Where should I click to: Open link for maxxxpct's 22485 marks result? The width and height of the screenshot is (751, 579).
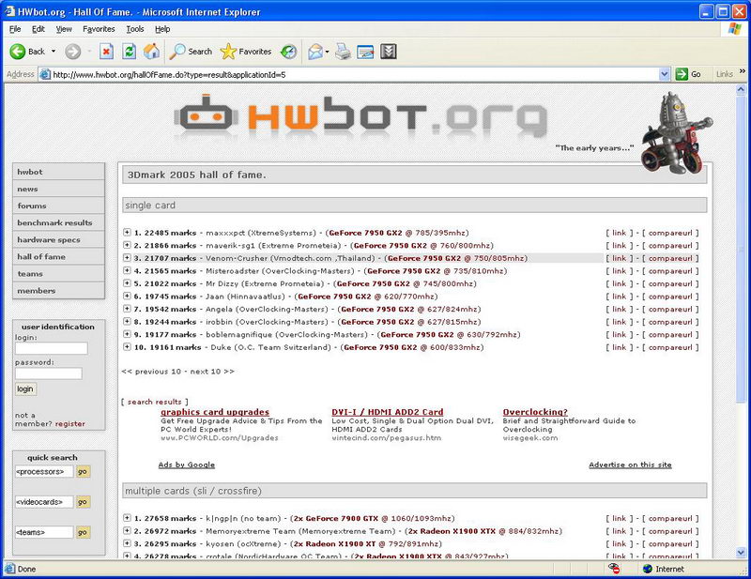(619, 233)
